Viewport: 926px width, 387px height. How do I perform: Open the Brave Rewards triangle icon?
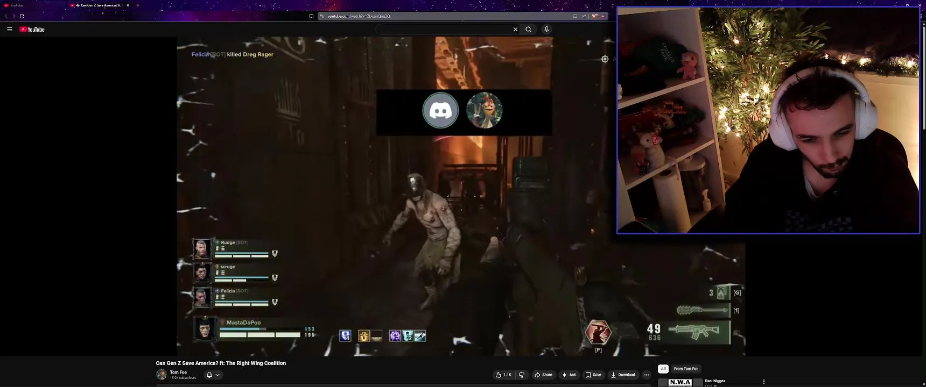[603, 16]
